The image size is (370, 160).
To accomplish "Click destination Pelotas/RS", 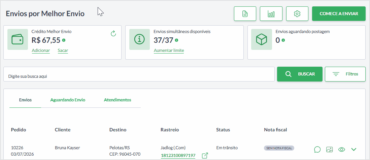I will pos(120,148).
